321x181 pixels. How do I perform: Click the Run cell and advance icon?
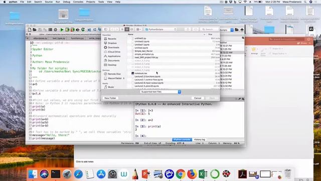tap(72, 30)
